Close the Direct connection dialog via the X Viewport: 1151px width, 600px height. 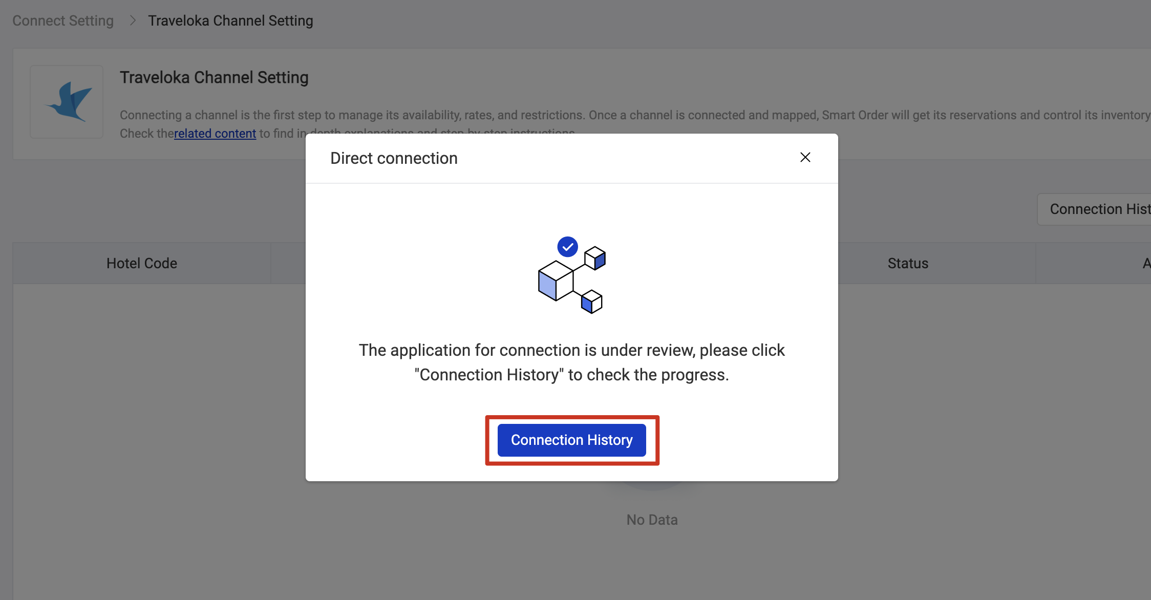pyautogui.click(x=805, y=158)
